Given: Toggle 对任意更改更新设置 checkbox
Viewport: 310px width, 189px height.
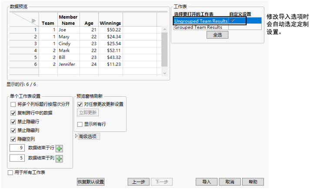Looking at the screenshot, I should point(80,105).
